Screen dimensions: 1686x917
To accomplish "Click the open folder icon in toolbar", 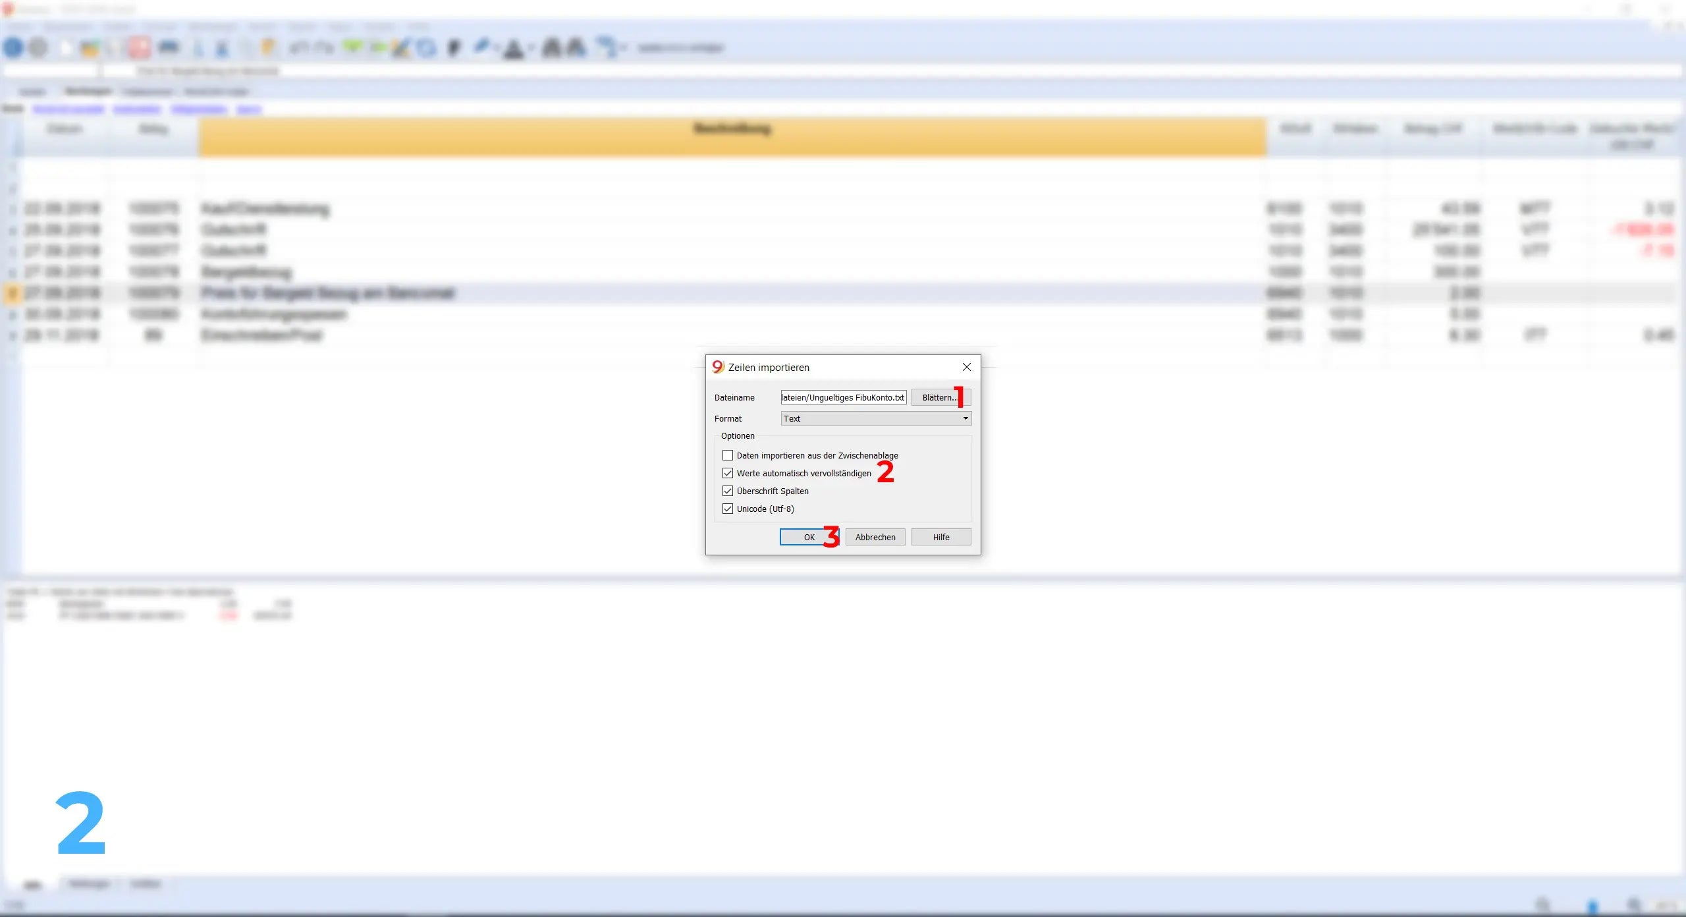I will (90, 47).
